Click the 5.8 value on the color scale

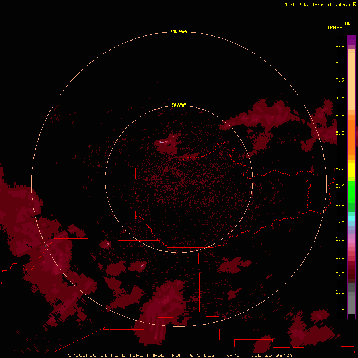[x=340, y=133]
